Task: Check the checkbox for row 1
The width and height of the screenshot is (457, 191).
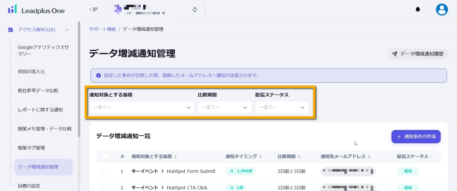Action: pyautogui.click(x=105, y=171)
